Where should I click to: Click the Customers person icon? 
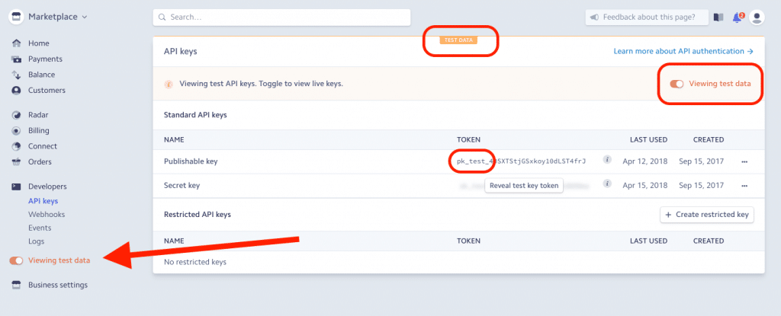tap(17, 91)
